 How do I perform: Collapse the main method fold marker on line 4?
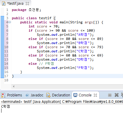10,22
